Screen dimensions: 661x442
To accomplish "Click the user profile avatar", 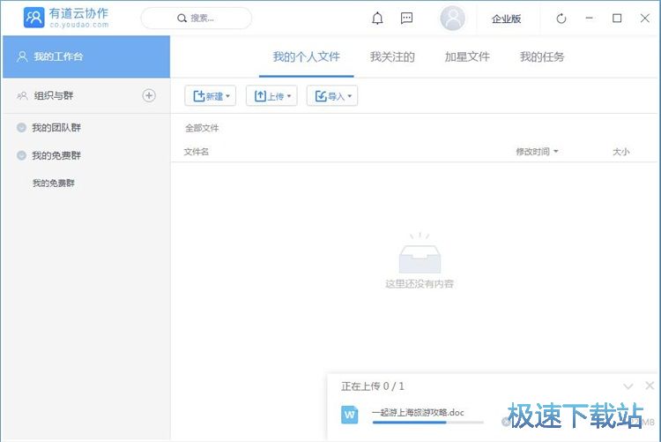I will (x=452, y=19).
